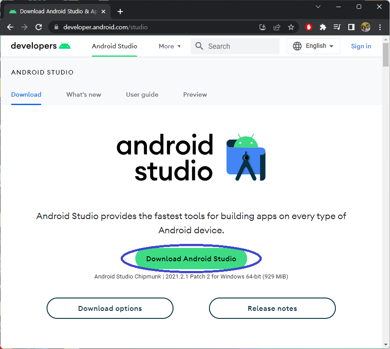Viewport: 390px width, 349px height.
Task: Select the Android Studio nav tab
Action: pyautogui.click(x=114, y=46)
